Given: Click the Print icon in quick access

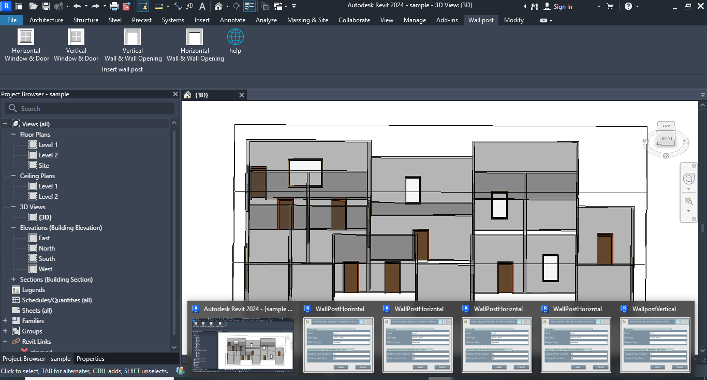Looking at the screenshot, I should (114, 6).
